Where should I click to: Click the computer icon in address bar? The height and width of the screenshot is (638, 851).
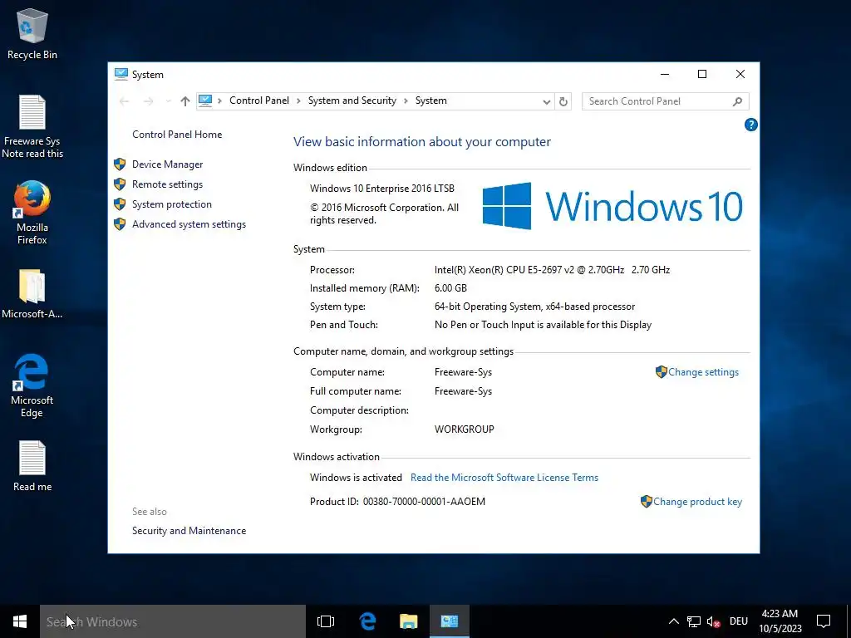(x=205, y=101)
